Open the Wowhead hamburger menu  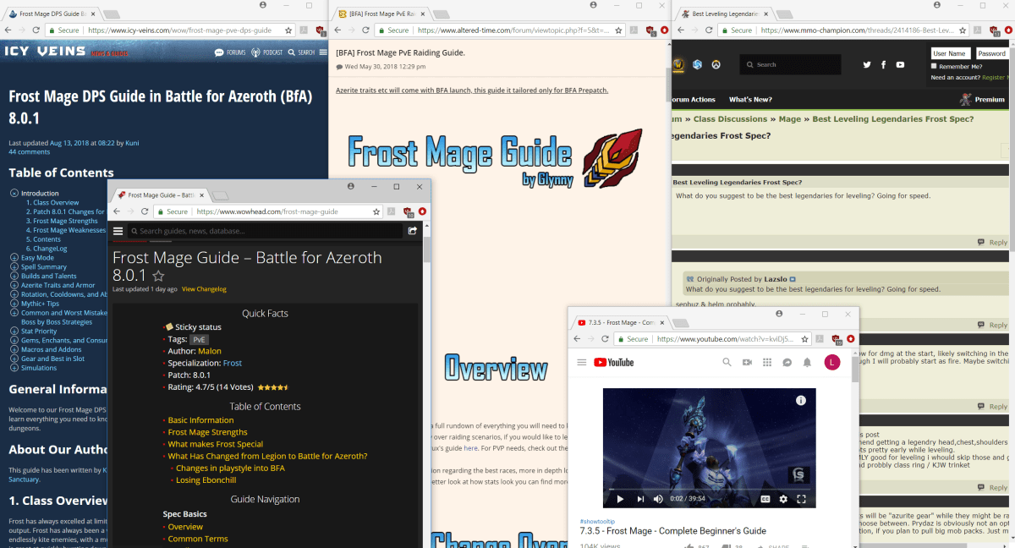(118, 230)
